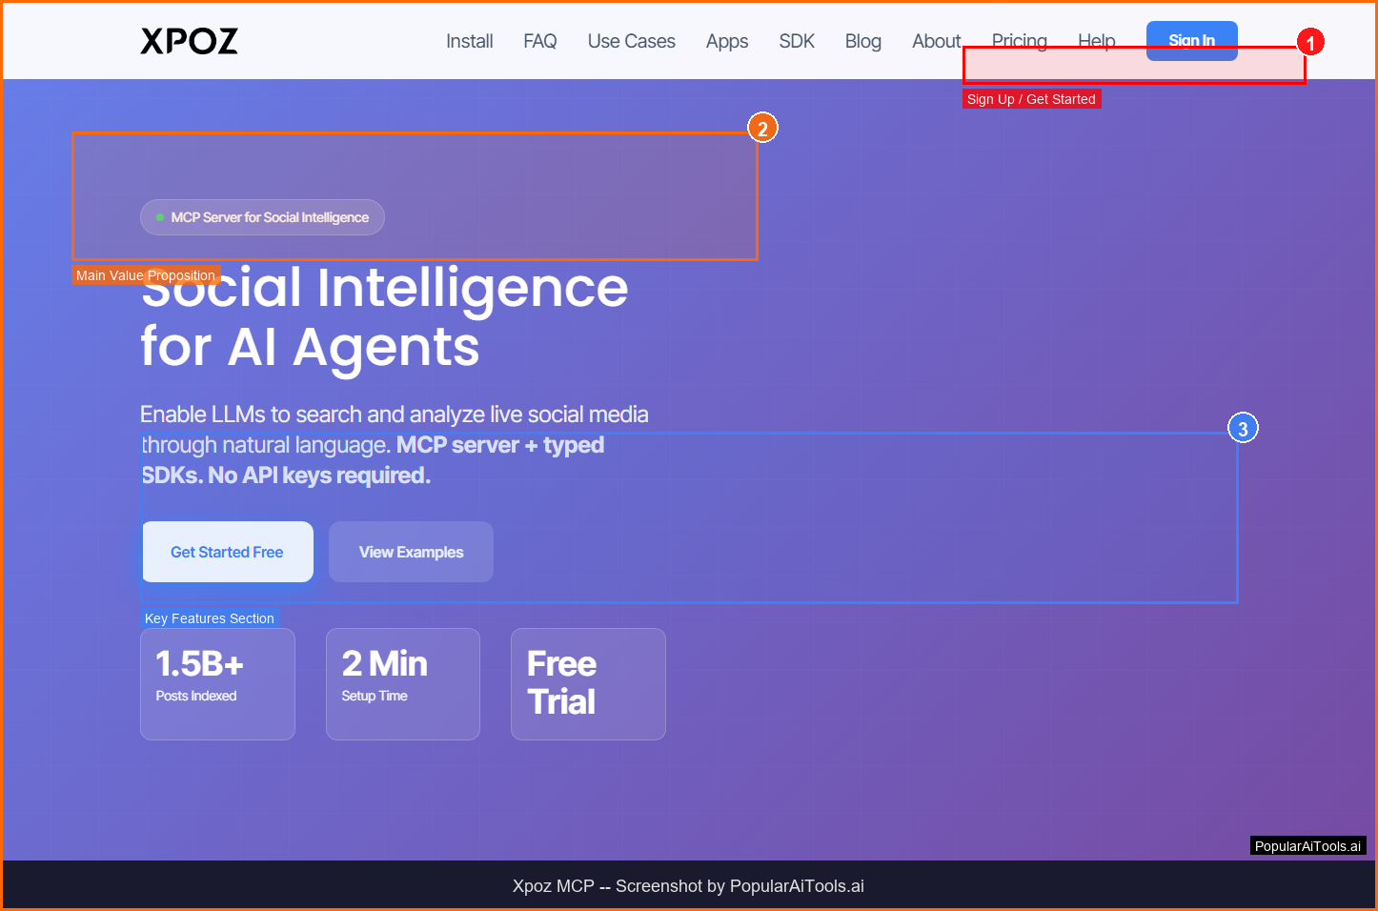
Task: Go to the FAQ nav link
Action: coord(539,41)
